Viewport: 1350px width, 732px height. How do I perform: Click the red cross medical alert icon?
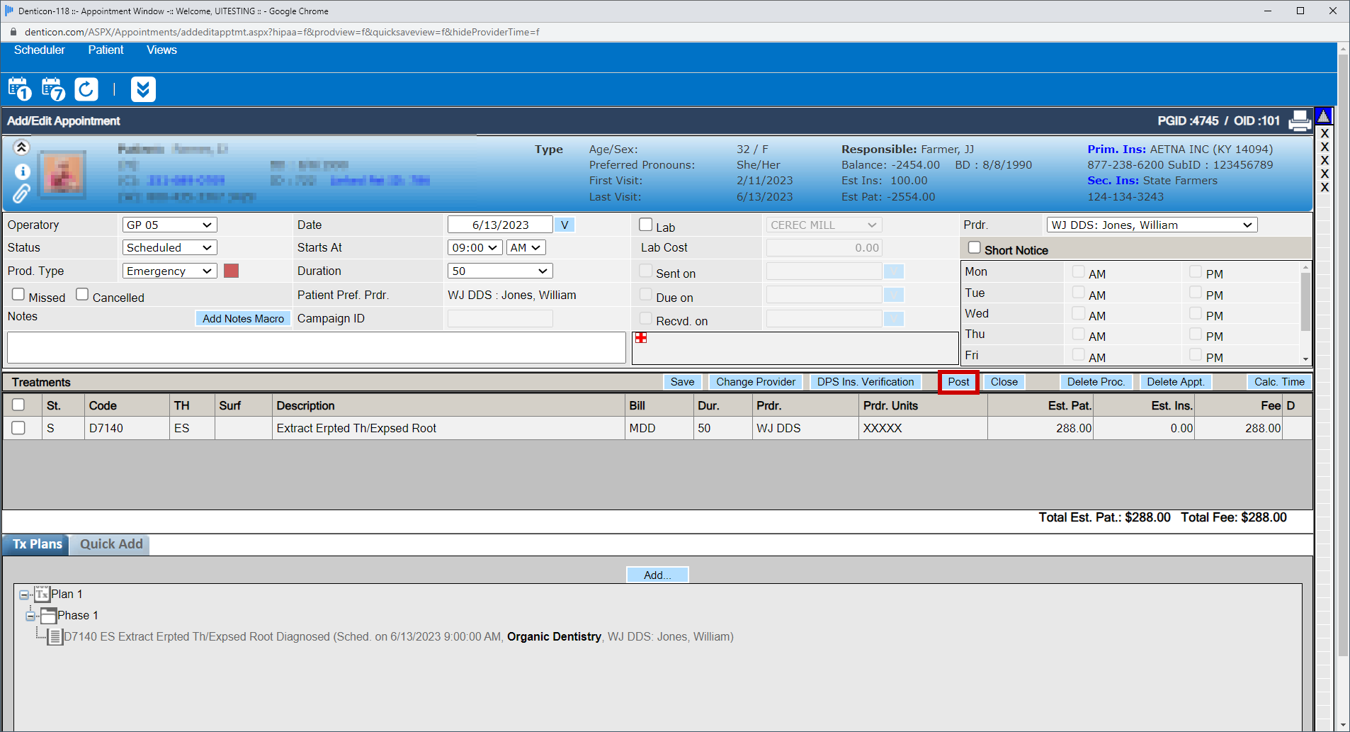[641, 338]
